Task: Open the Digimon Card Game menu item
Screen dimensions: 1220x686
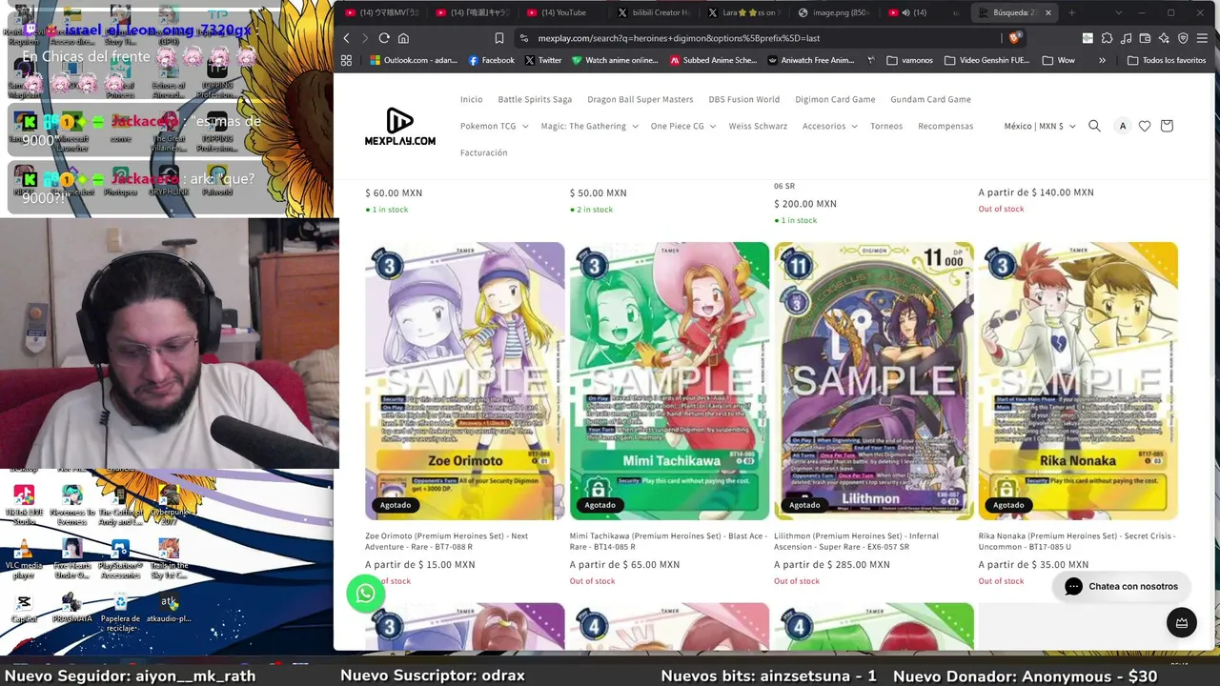Action: (x=835, y=99)
